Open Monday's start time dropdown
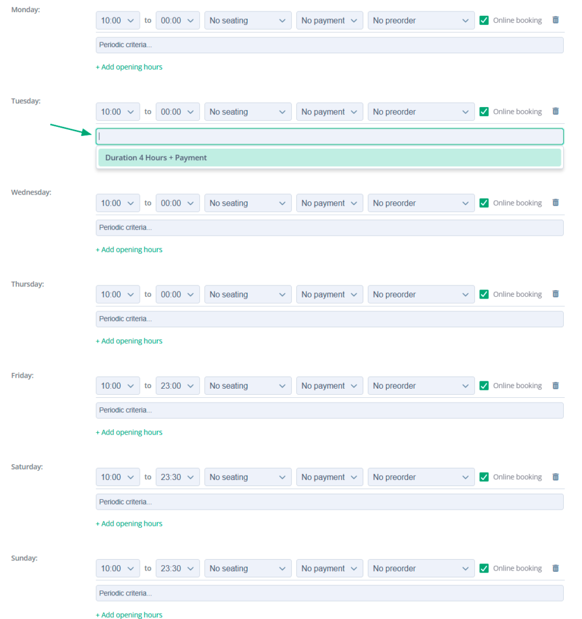 click(117, 20)
